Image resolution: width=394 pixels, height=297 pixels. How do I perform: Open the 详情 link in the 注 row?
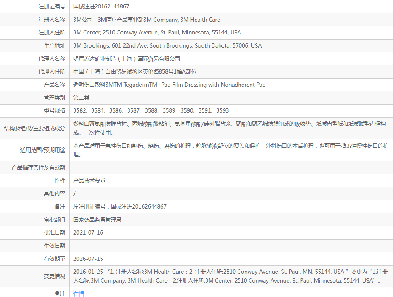(78, 294)
